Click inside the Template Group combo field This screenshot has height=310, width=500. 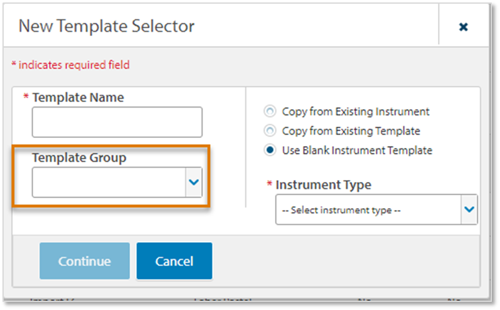click(x=109, y=182)
